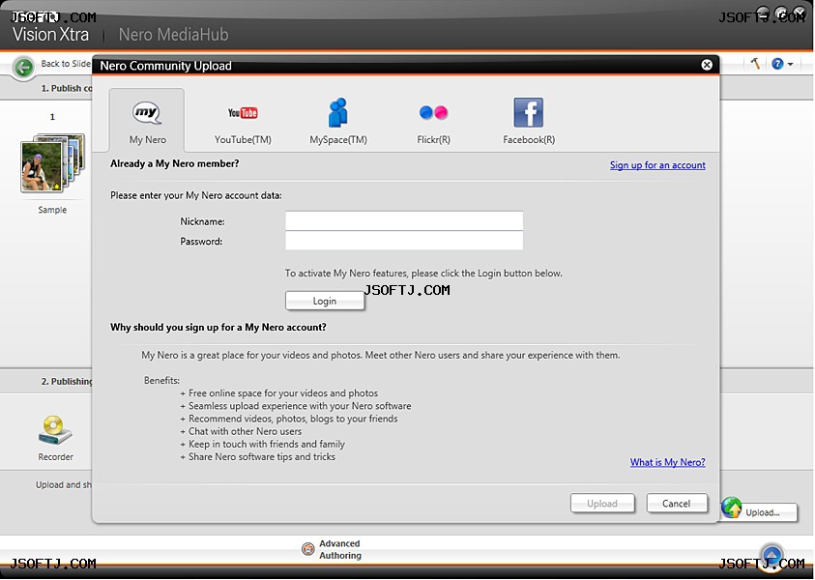Click the Sample caption under the thumbnail
815x580 pixels.
52,210
